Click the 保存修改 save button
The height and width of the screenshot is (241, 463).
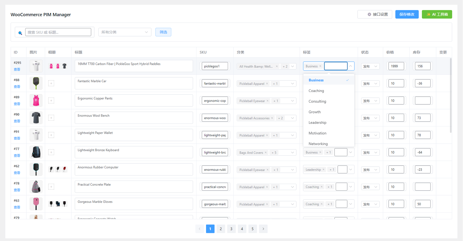coord(407,14)
